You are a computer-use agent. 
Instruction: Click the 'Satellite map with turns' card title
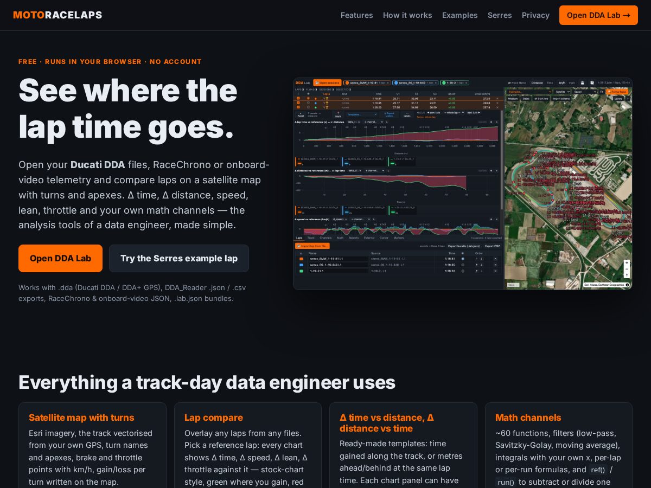pos(81,418)
